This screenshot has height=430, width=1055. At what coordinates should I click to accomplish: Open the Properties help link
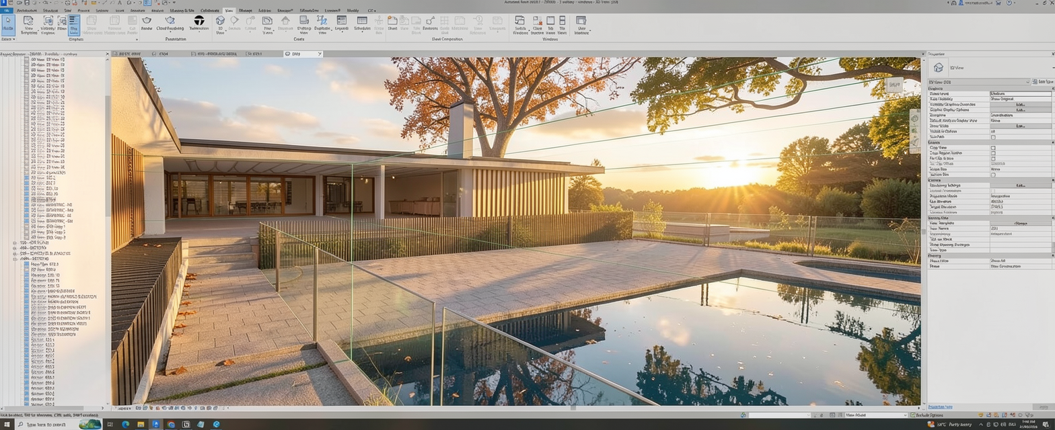(941, 406)
